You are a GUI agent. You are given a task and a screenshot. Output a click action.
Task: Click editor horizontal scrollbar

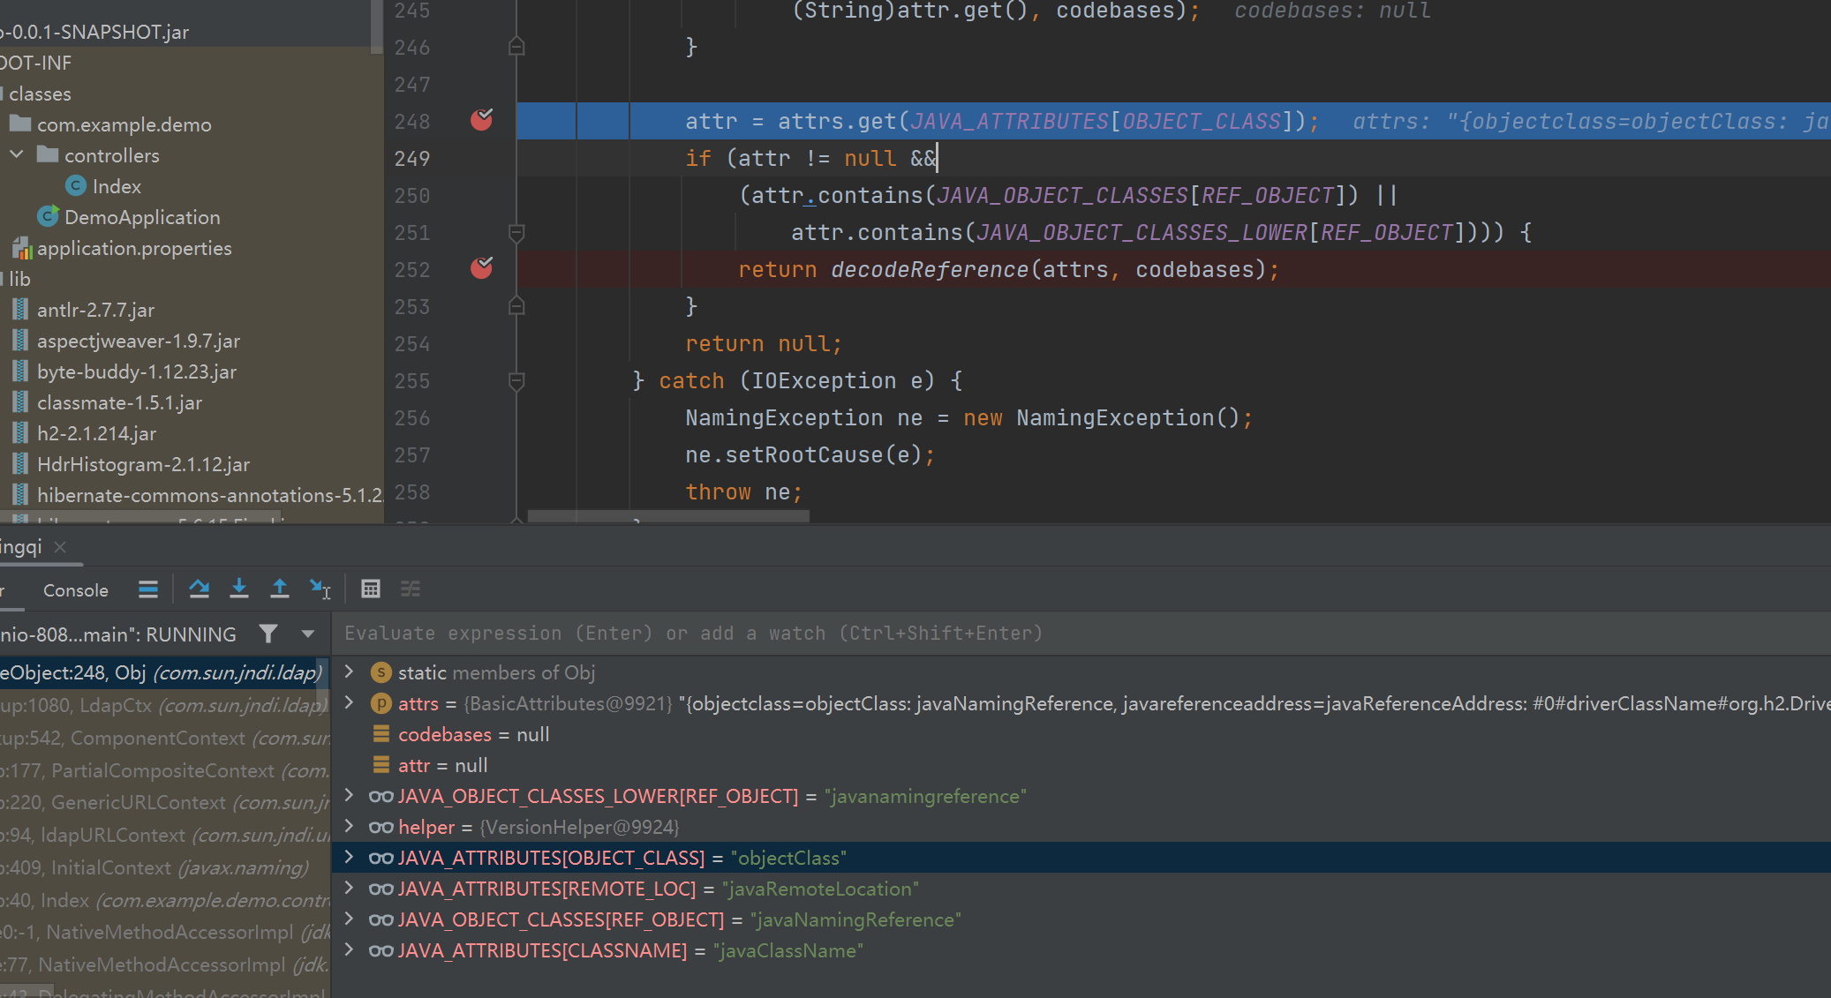[668, 515]
